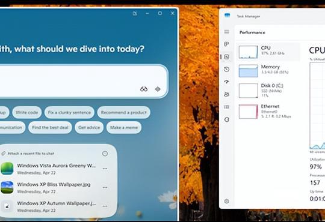Open App history page in Task Manager
325x222 pixels.
pyautogui.click(x=226, y=69)
